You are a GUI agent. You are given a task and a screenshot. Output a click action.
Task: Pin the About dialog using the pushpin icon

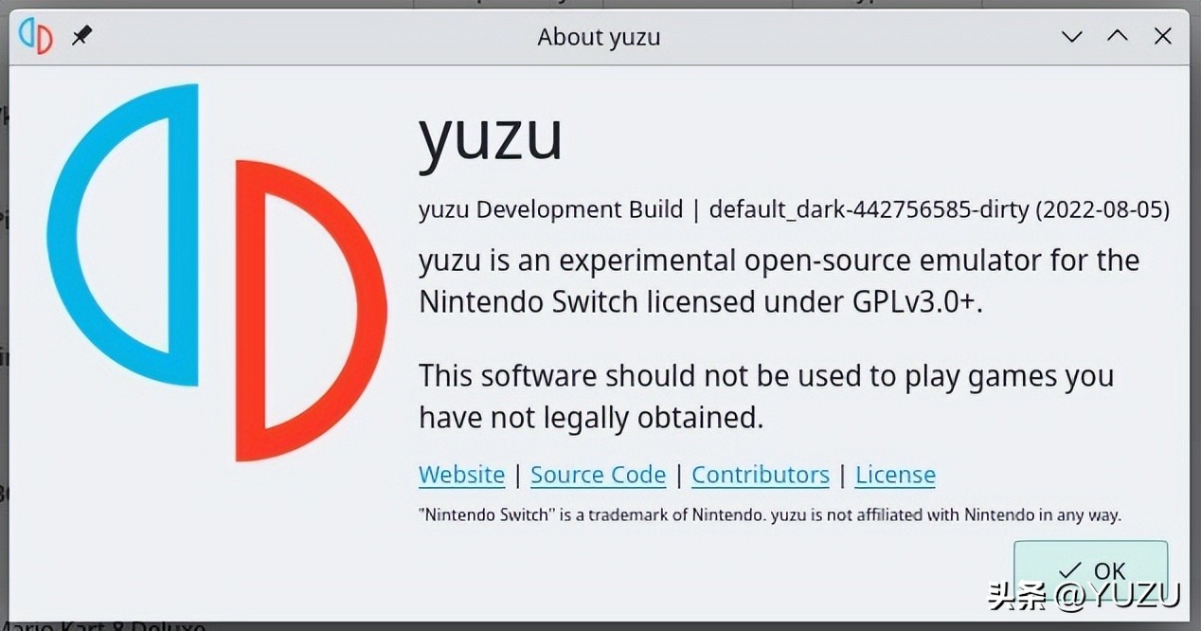pos(81,36)
